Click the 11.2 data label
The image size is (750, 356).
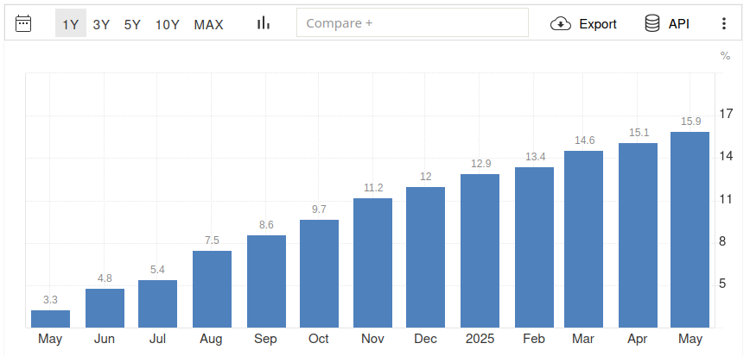click(373, 188)
